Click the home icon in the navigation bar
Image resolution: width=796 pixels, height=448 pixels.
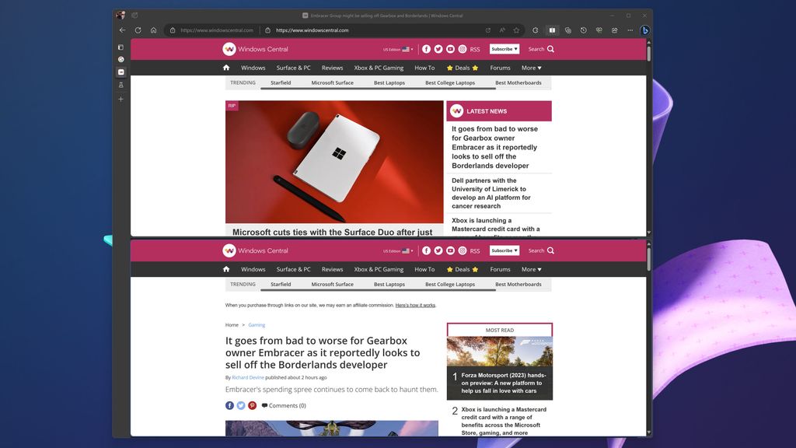pos(226,68)
